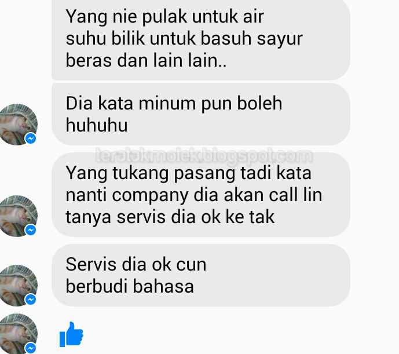Select the "Yang tukang pasang tadi kata" bubble
Screen dimensions: 399x354
[201, 195]
